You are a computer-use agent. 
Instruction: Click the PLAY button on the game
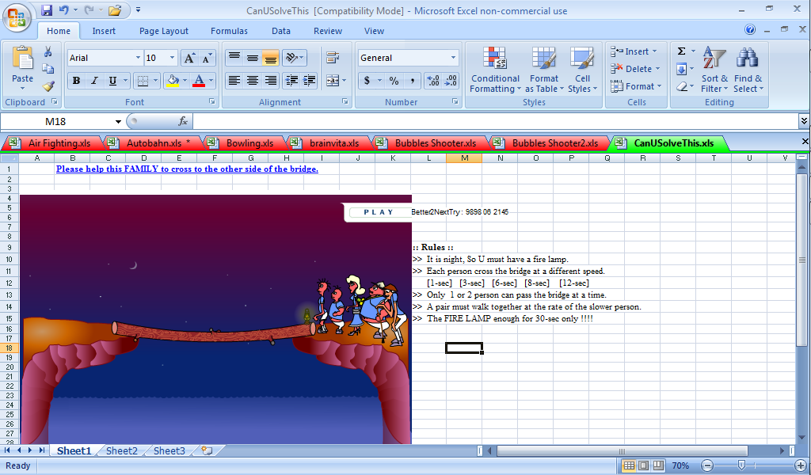tap(379, 212)
